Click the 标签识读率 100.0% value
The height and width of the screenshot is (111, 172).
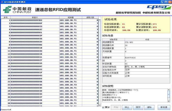[x=126, y=30]
